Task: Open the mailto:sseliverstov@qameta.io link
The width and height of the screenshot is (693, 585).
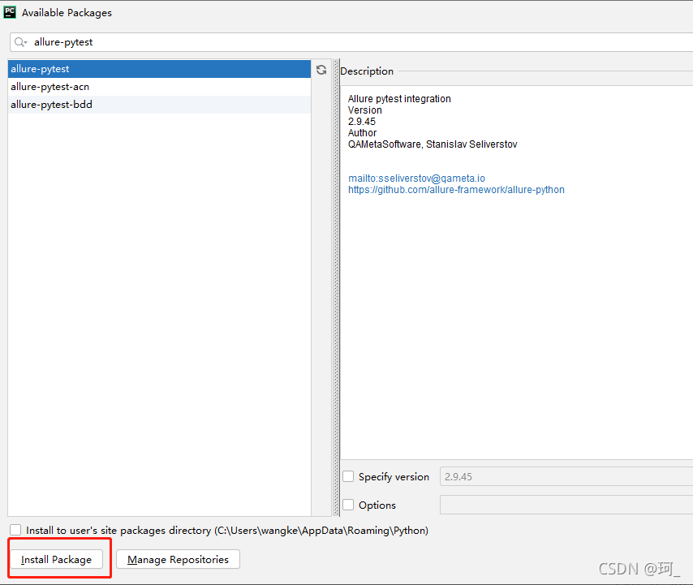Action: 416,178
